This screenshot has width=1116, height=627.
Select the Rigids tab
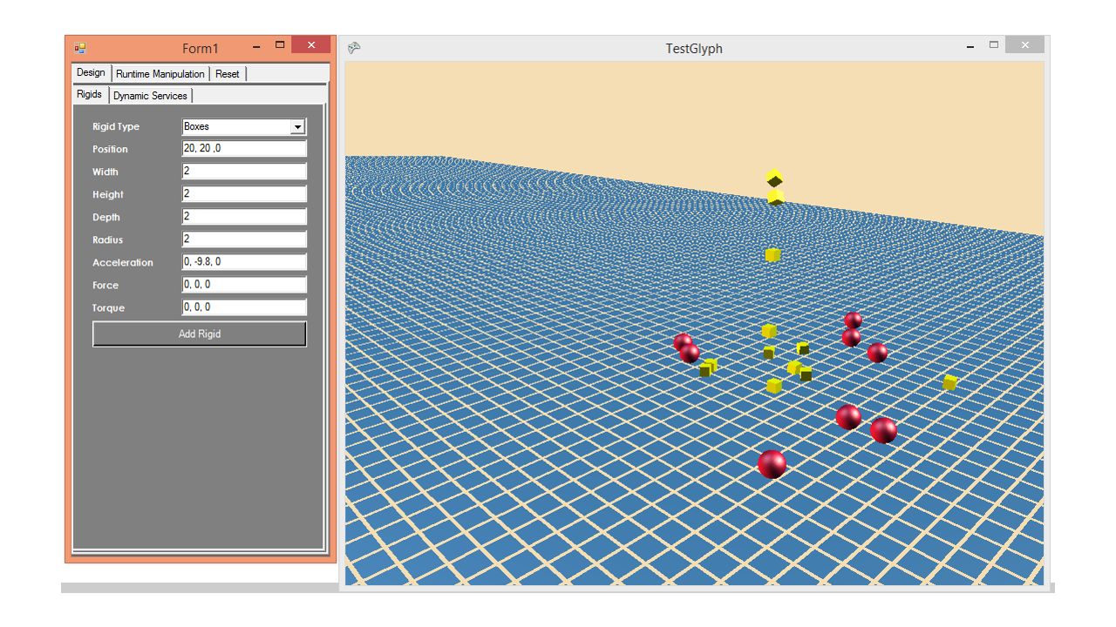tap(88, 94)
